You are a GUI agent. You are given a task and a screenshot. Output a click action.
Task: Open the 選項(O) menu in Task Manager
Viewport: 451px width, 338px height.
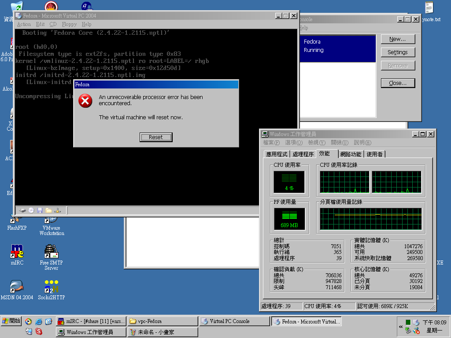pyautogui.click(x=294, y=143)
